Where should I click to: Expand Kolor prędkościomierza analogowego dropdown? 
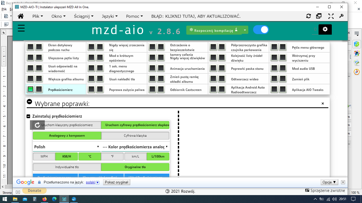tap(135, 147)
